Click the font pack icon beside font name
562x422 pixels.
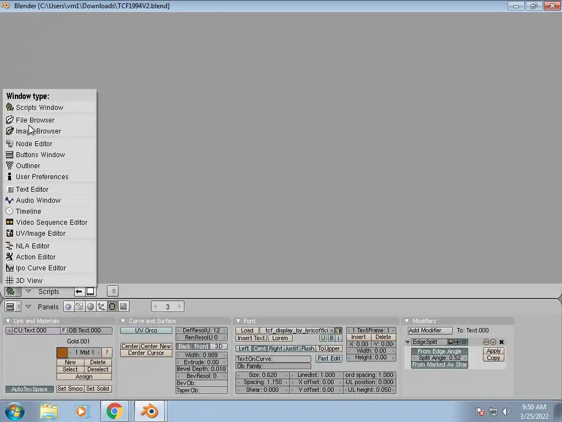[x=338, y=330]
